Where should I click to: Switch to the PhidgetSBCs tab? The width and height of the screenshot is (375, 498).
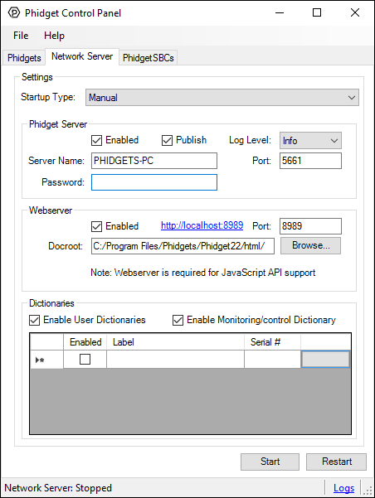[x=149, y=58]
